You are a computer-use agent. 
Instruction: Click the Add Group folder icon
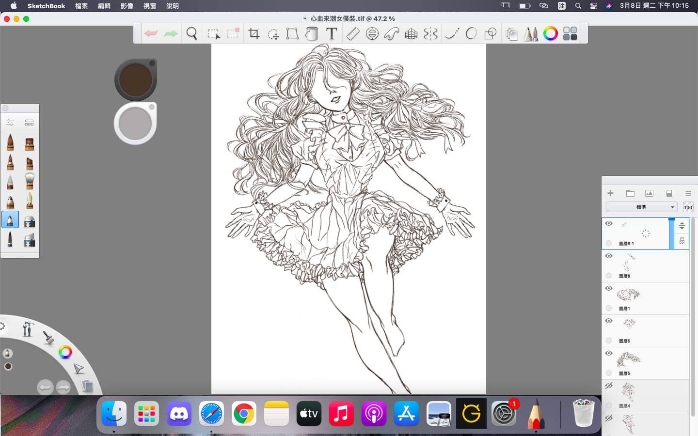point(630,193)
